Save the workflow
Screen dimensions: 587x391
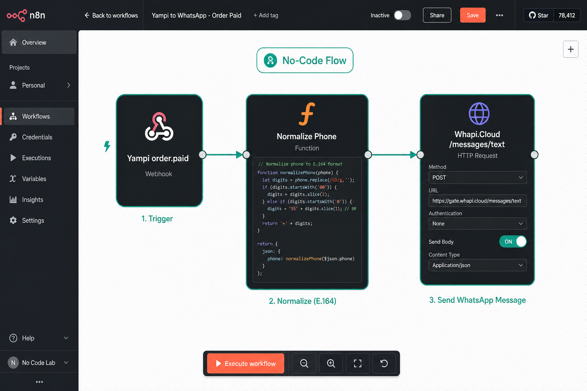pos(473,15)
